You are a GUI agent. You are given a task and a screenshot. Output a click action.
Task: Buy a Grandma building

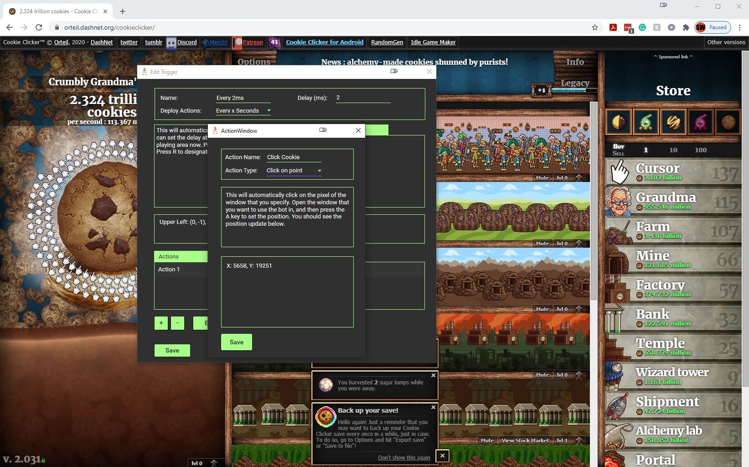[673, 201]
